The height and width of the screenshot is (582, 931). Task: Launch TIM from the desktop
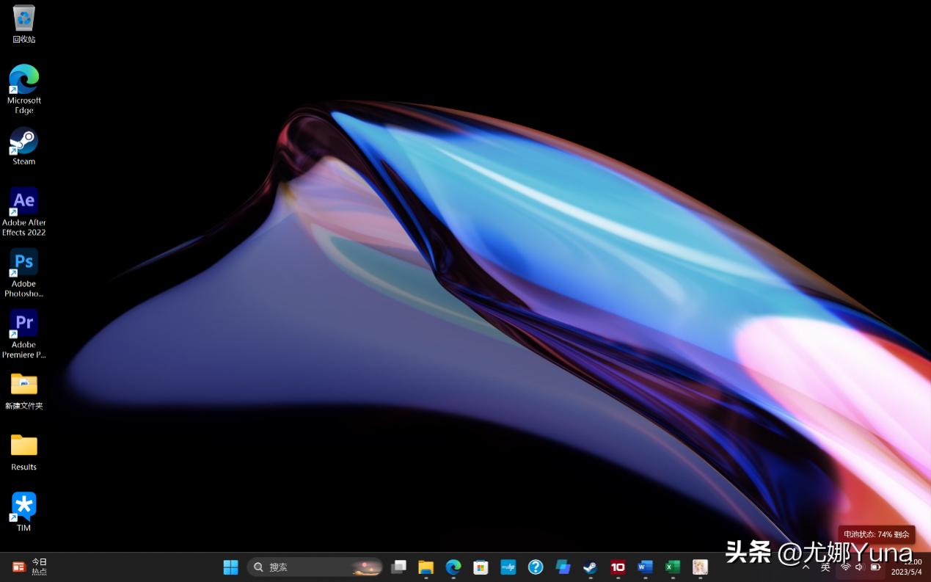[23, 506]
